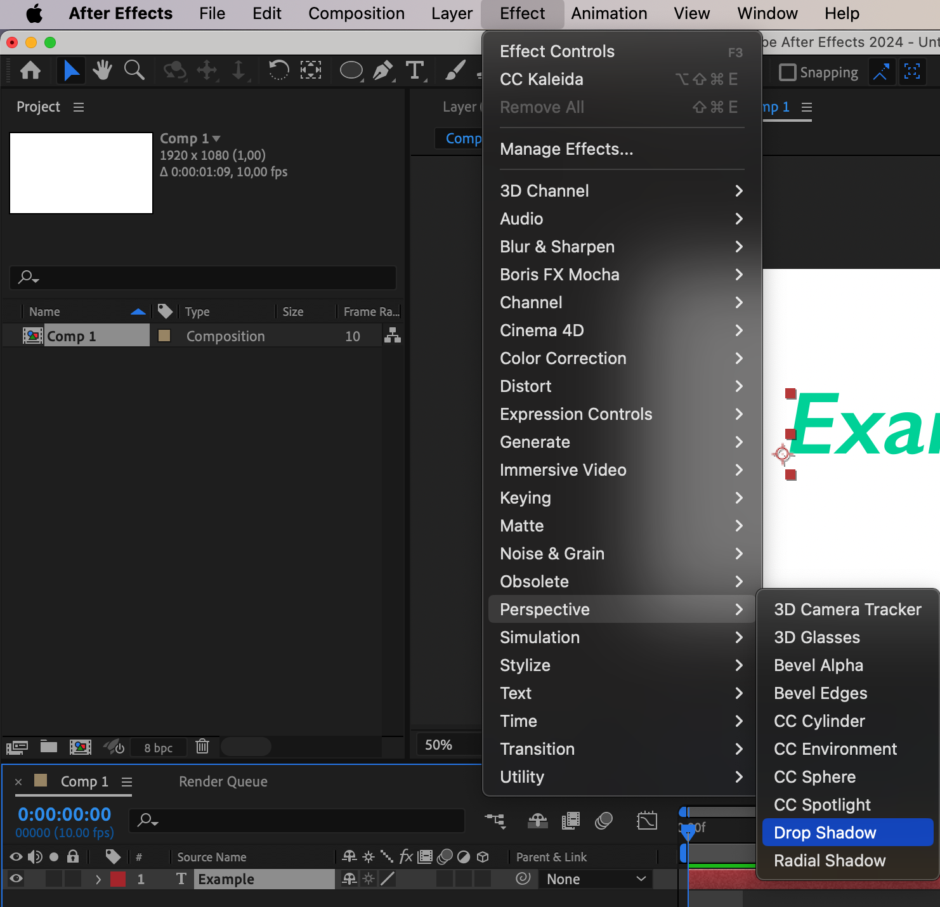Enable the Snapping checkbox

(x=787, y=72)
